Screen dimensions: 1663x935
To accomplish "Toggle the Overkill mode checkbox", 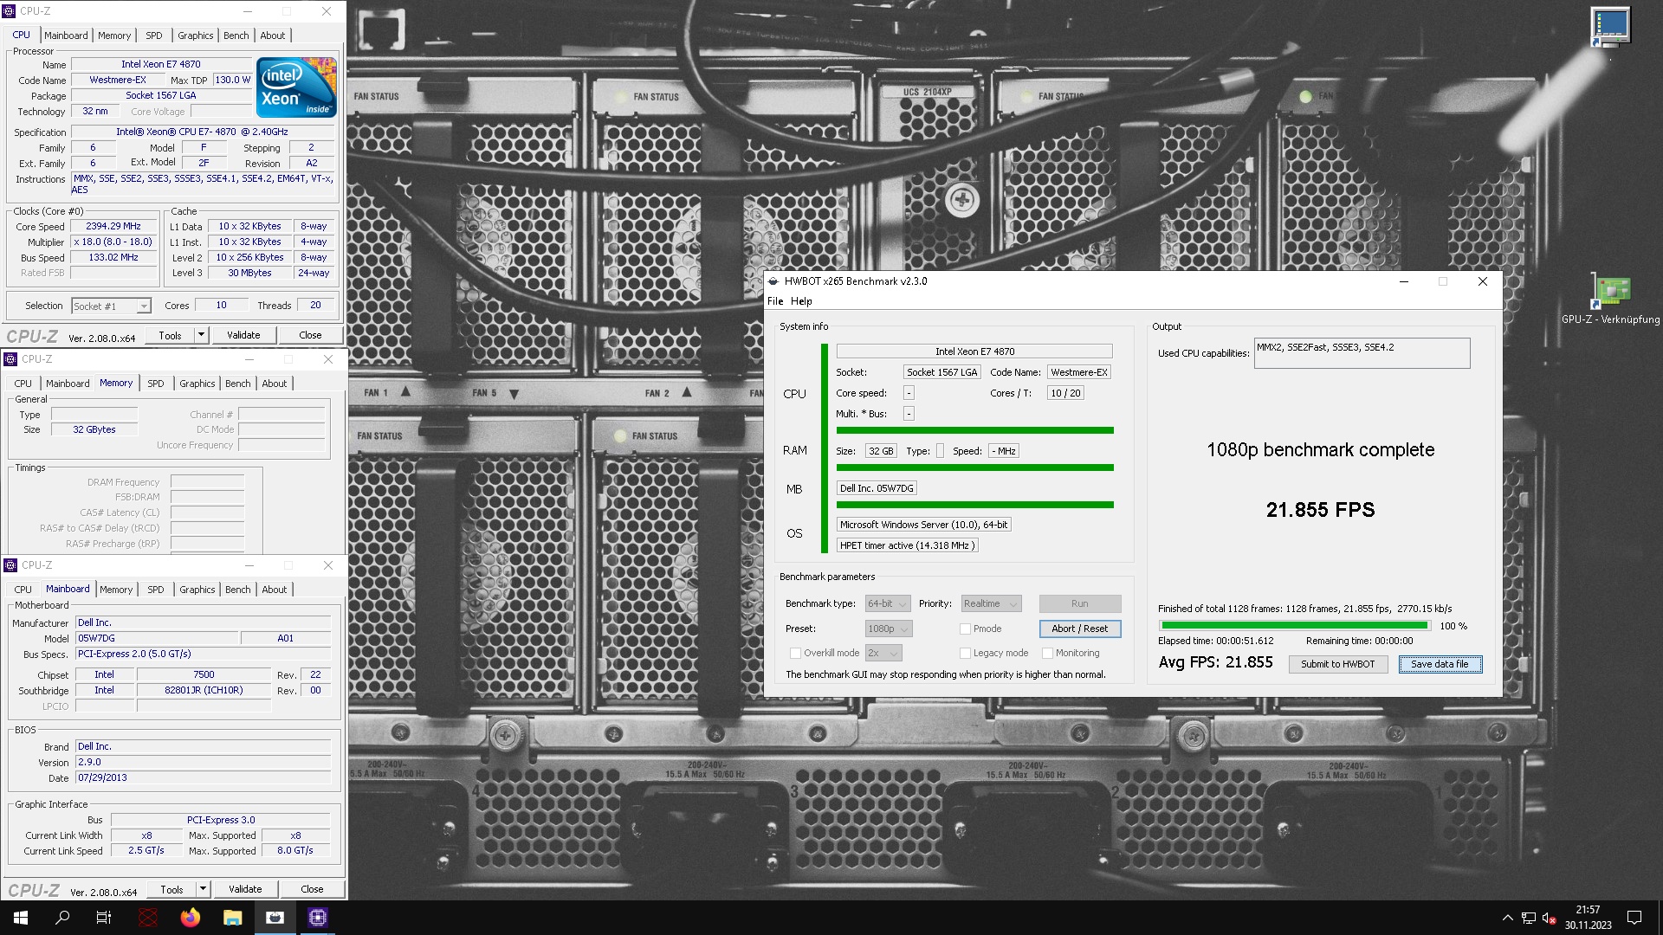I will click(795, 654).
